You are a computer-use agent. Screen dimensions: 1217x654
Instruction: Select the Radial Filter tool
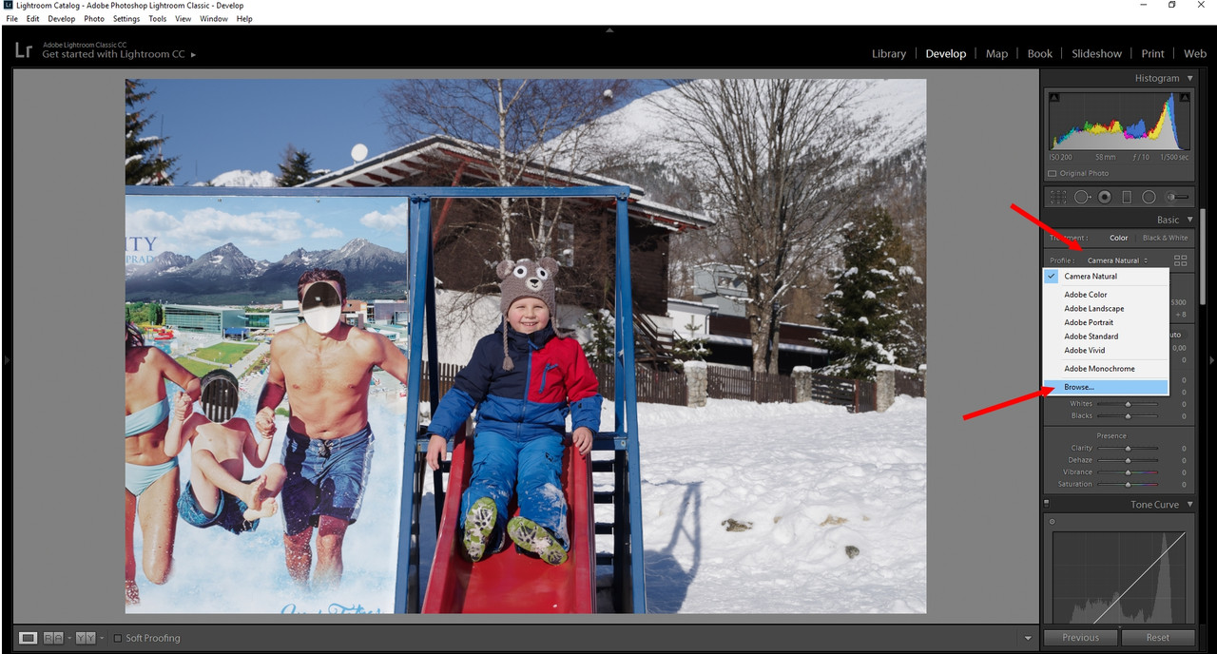point(1149,197)
